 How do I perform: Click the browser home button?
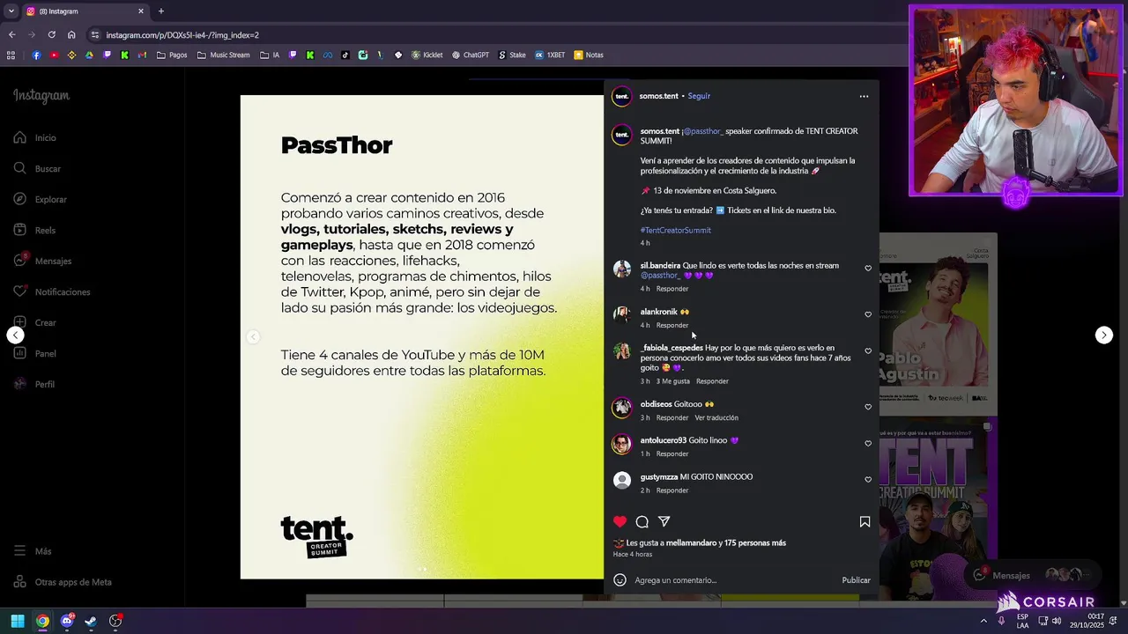coord(71,35)
